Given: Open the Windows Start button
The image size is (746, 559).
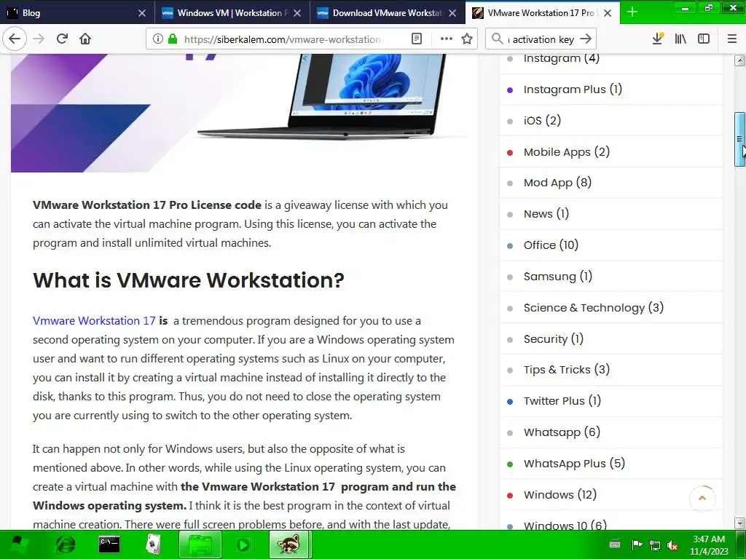Looking at the screenshot, I should coord(17,544).
